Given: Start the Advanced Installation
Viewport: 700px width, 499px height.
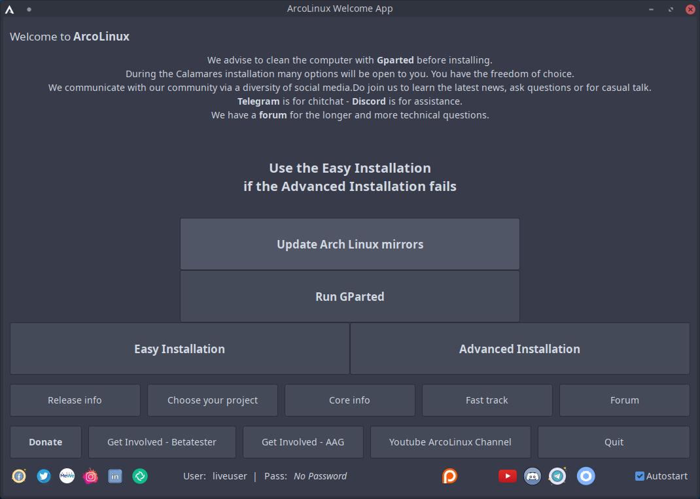Looking at the screenshot, I should 519,349.
